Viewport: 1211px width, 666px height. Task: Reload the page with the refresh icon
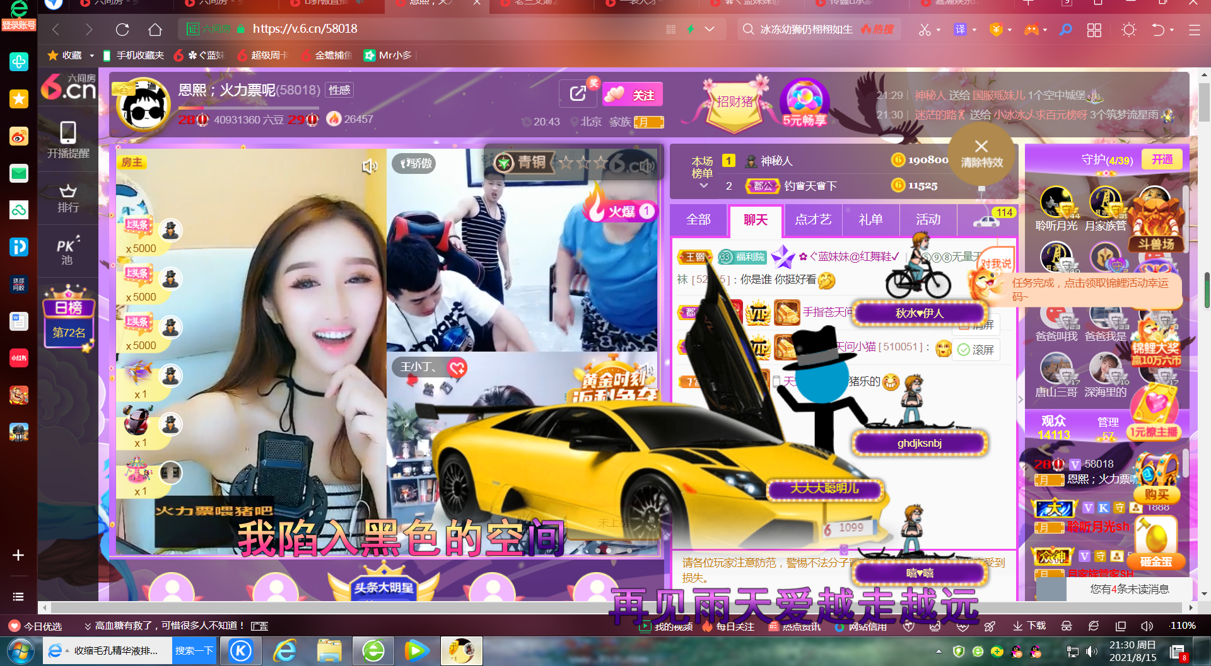coord(122,29)
